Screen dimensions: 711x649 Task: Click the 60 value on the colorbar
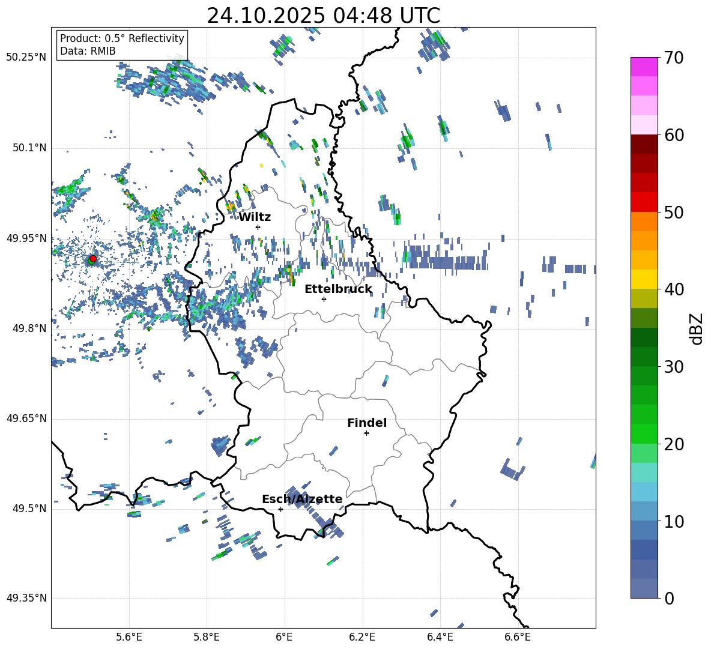click(674, 135)
